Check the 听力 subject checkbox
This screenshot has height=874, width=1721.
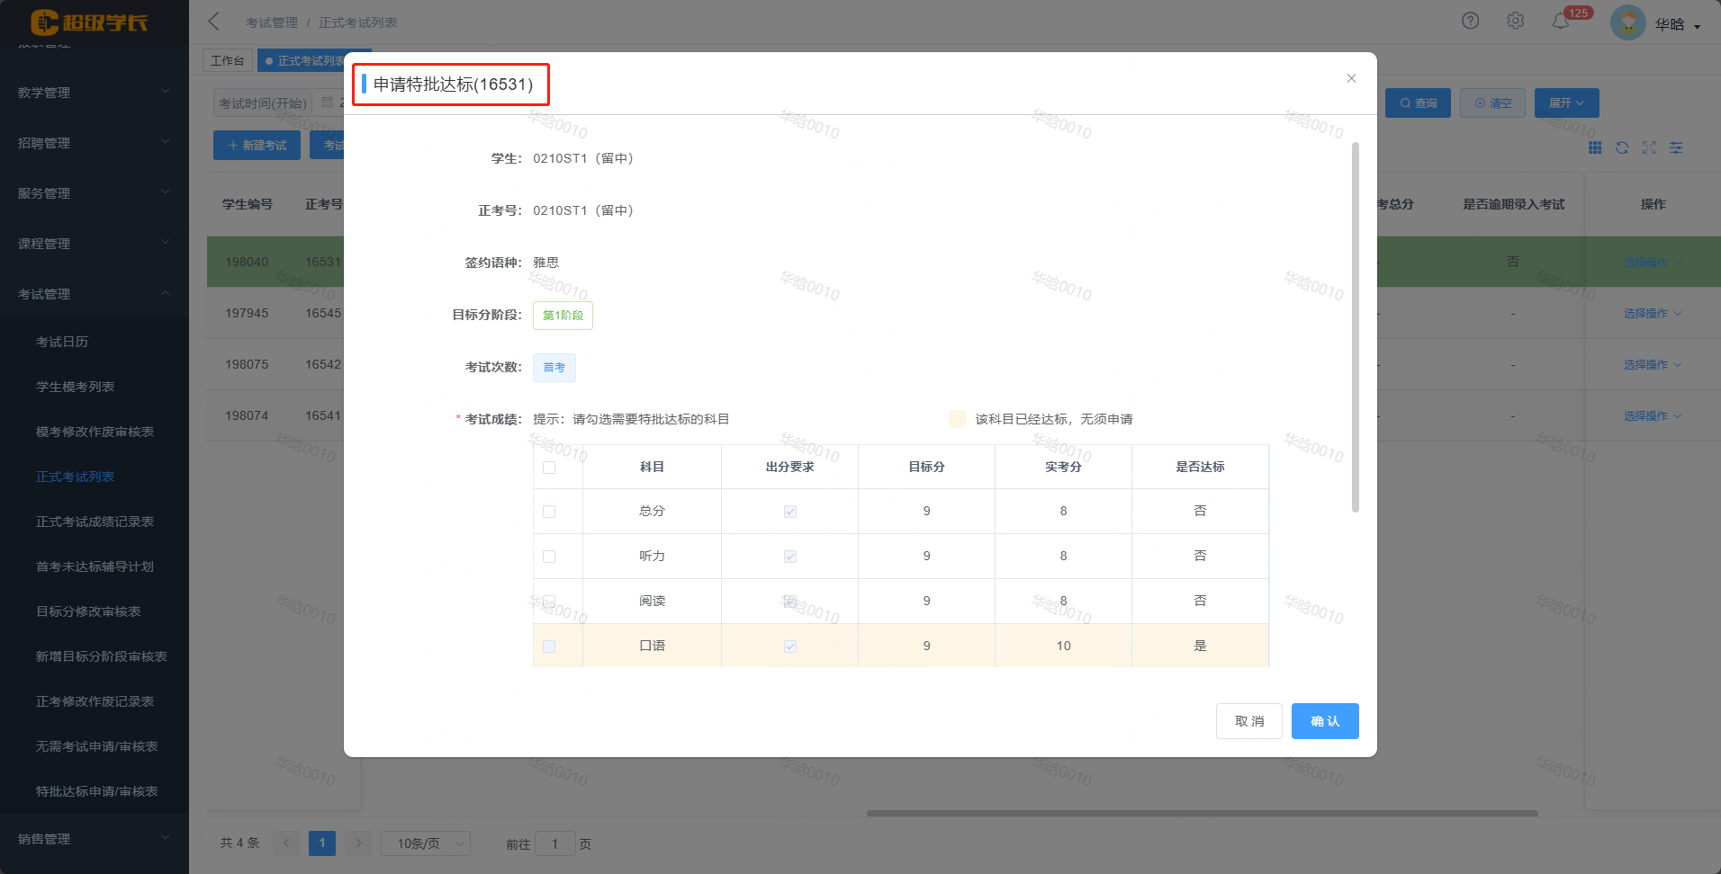pos(549,556)
